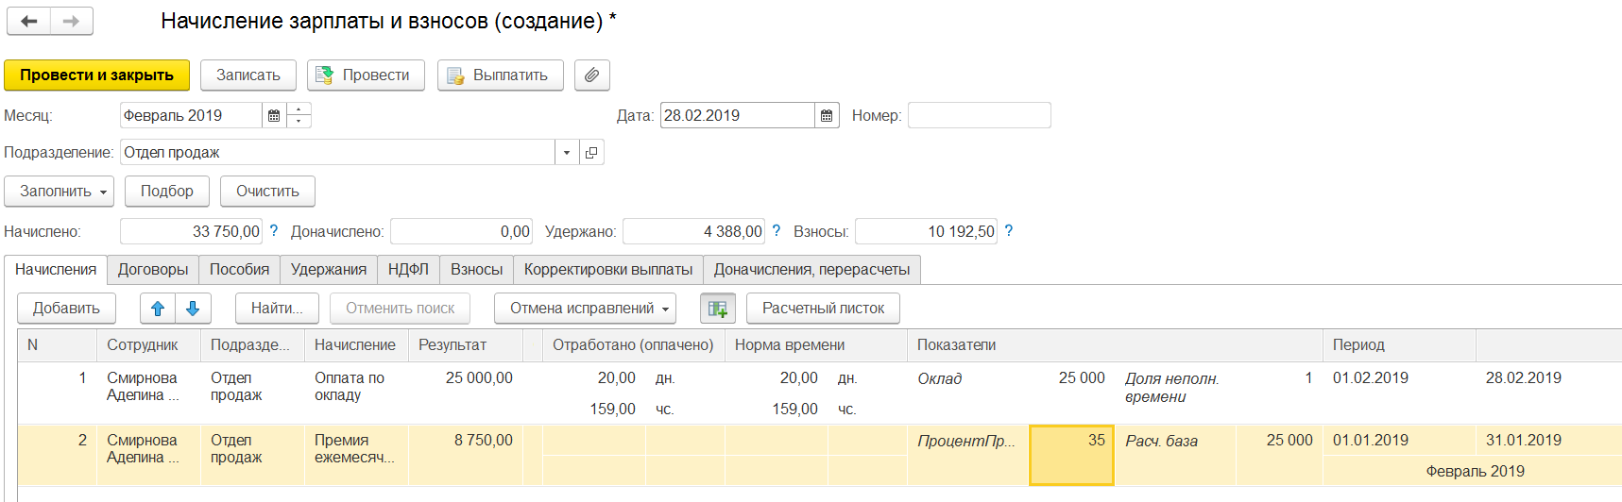Click question mark help next to Взносы
The height and width of the screenshot is (502, 1622).
pyautogui.click(x=1008, y=231)
